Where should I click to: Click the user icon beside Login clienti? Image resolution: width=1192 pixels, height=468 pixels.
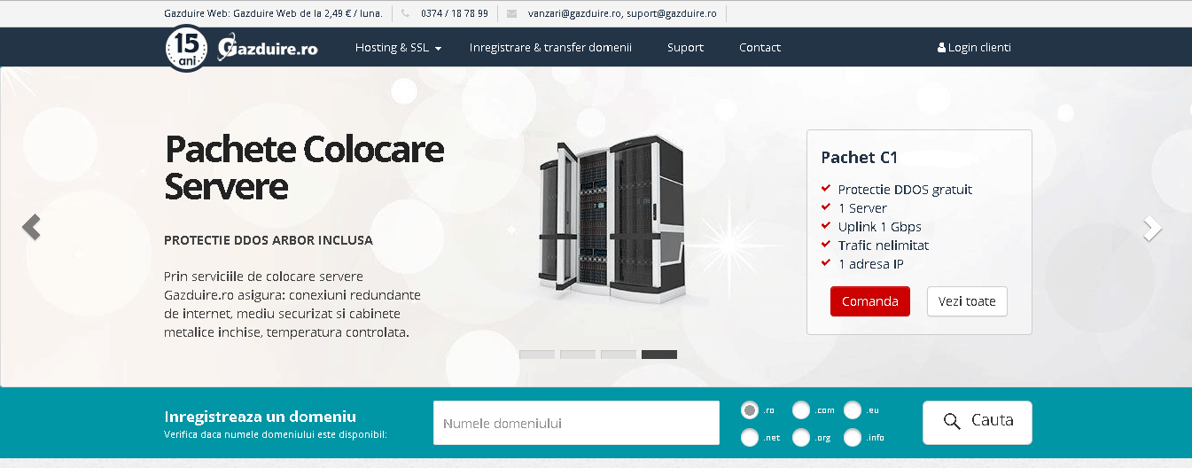coord(941,48)
